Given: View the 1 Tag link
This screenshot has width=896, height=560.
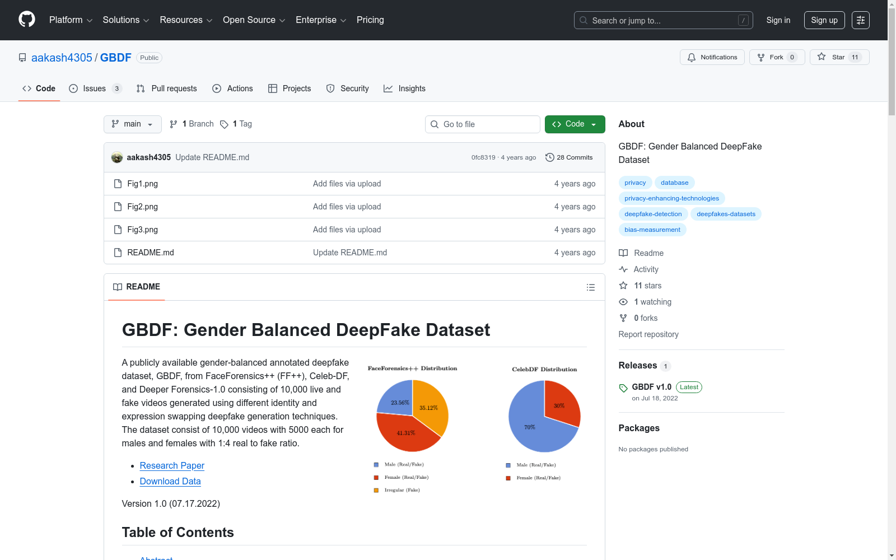Looking at the screenshot, I should tap(236, 124).
